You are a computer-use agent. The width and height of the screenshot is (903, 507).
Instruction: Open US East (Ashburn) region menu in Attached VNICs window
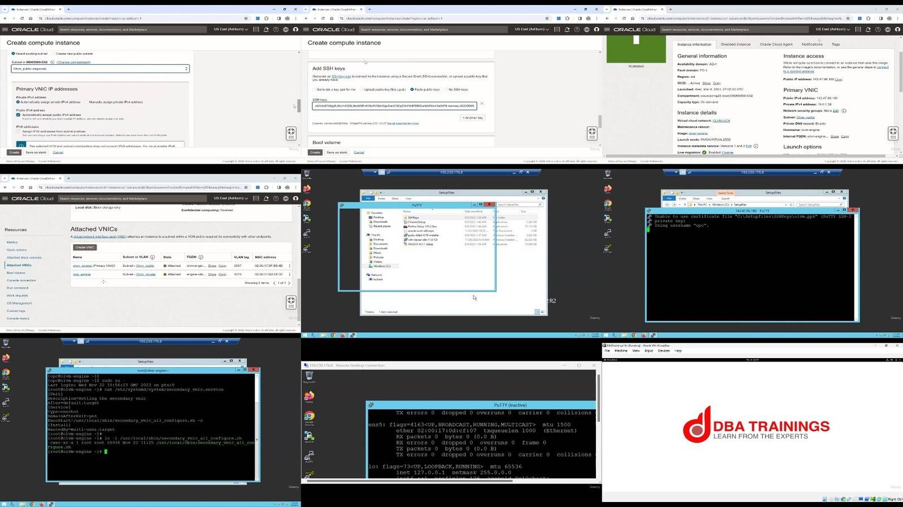[x=231, y=199]
